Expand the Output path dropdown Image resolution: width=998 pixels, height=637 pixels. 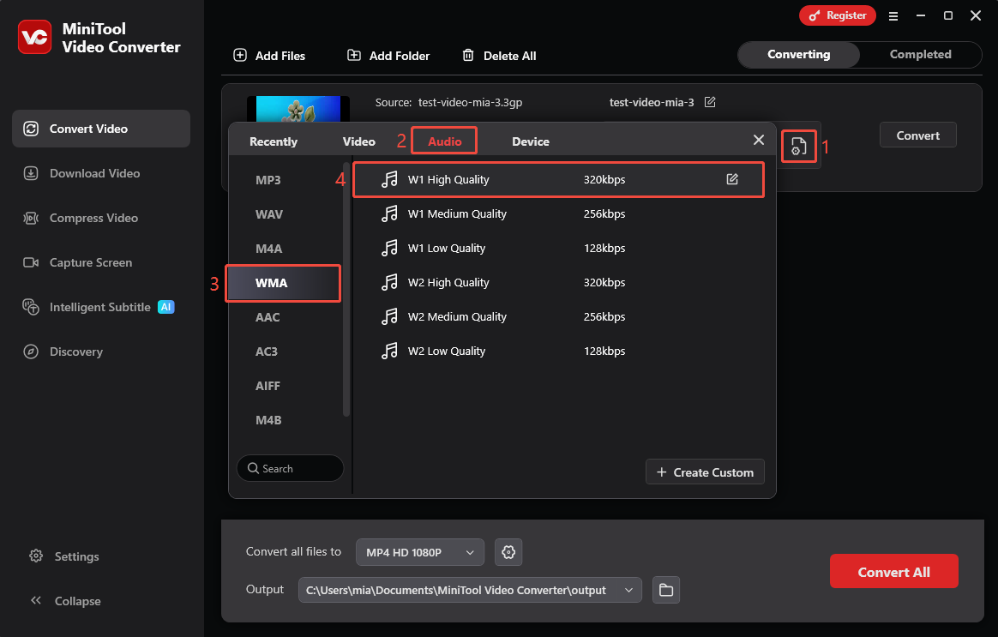coord(628,590)
